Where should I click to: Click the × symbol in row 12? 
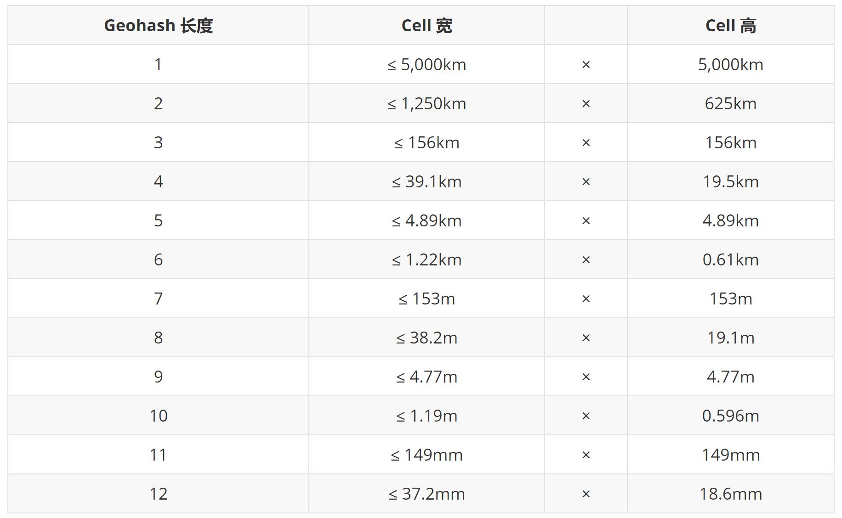click(586, 494)
